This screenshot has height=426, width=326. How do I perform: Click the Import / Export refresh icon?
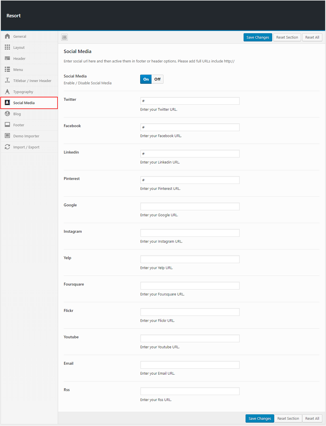coord(7,147)
